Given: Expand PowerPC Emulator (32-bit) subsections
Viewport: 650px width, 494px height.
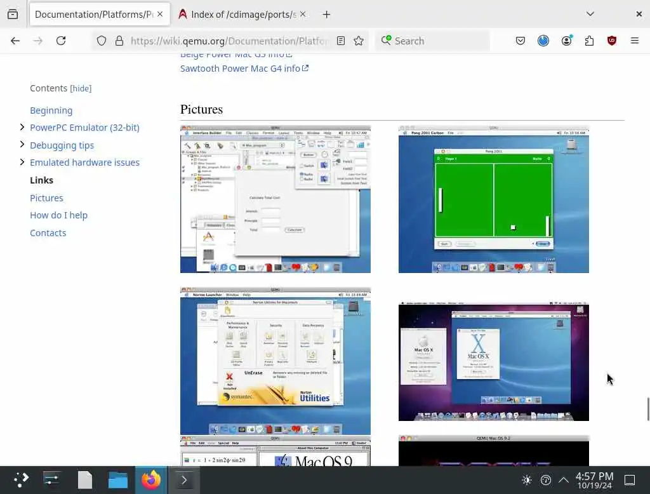Looking at the screenshot, I should click(22, 128).
